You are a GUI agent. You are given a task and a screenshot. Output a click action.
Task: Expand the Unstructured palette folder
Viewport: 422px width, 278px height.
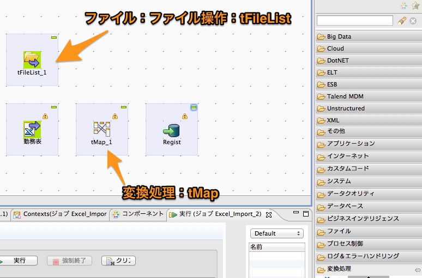point(369,108)
